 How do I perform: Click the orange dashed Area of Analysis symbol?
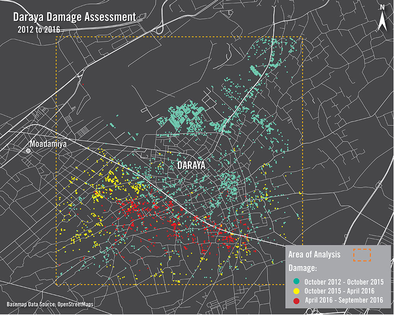pos(362,255)
